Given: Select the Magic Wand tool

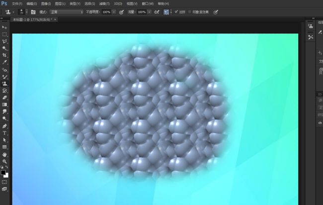Looking at the screenshot, I should point(4,48).
